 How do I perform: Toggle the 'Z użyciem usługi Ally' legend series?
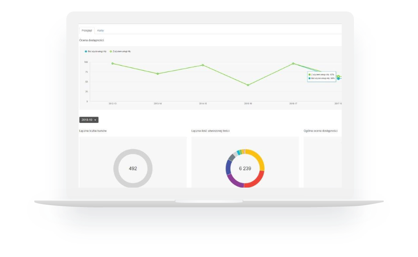pos(121,51)
